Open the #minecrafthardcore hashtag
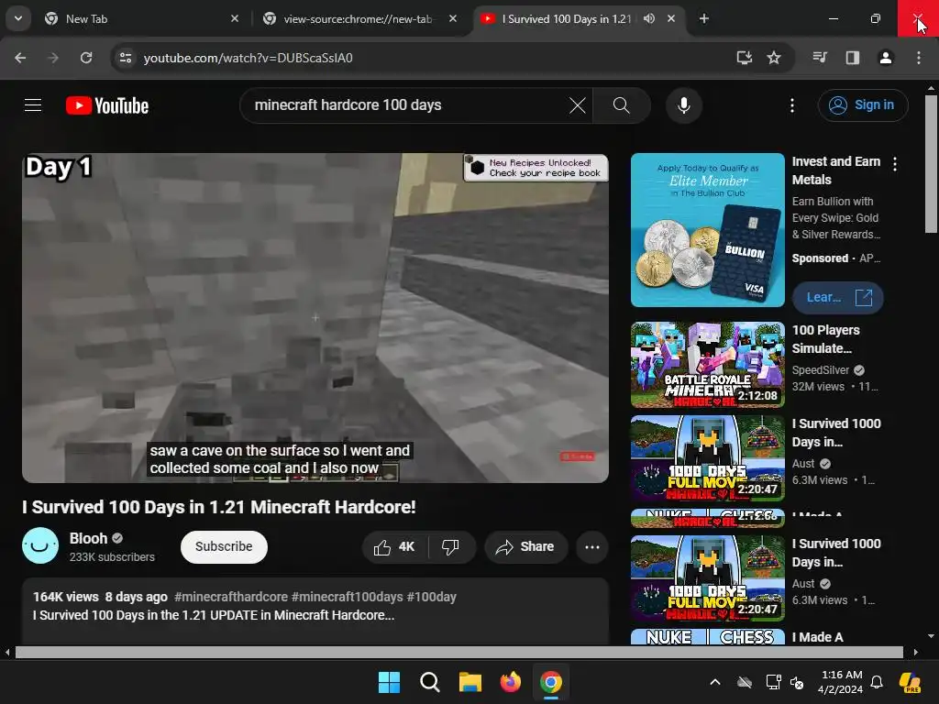The height and width of the screenshot is (704, 939). pyautogui.click(x=230, y=597)
